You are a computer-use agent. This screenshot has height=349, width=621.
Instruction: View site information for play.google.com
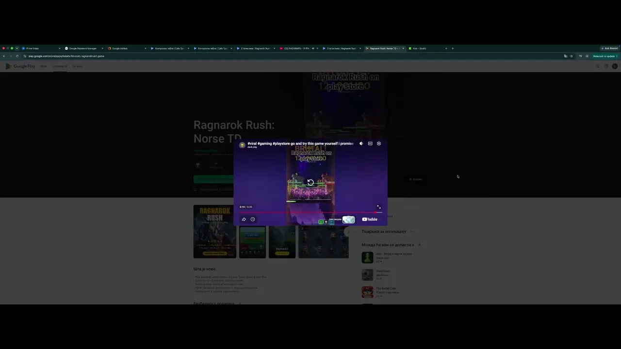click(25, 56)
